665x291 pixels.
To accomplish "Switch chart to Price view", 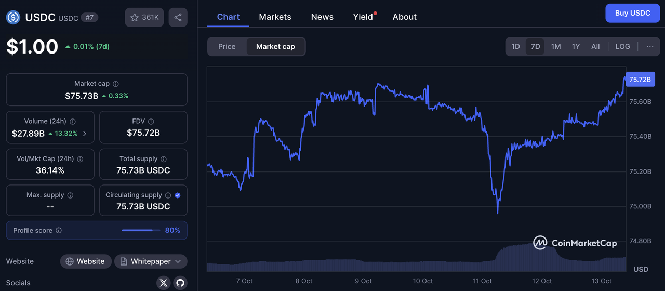I will (227, 46).
